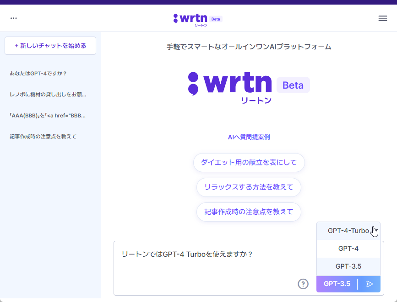
Task: Open the hamburger menu at top right
Action: (382, 18)
